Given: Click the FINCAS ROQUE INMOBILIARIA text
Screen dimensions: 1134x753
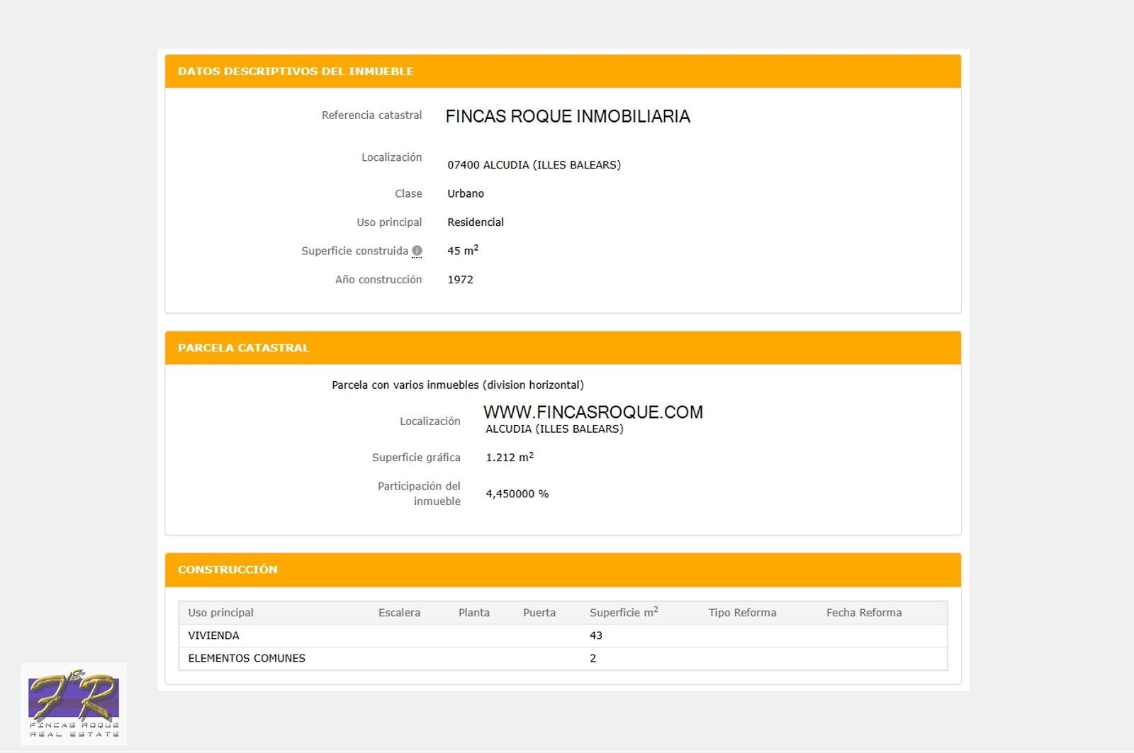Looking at the screenshot, I should point(567,116).
